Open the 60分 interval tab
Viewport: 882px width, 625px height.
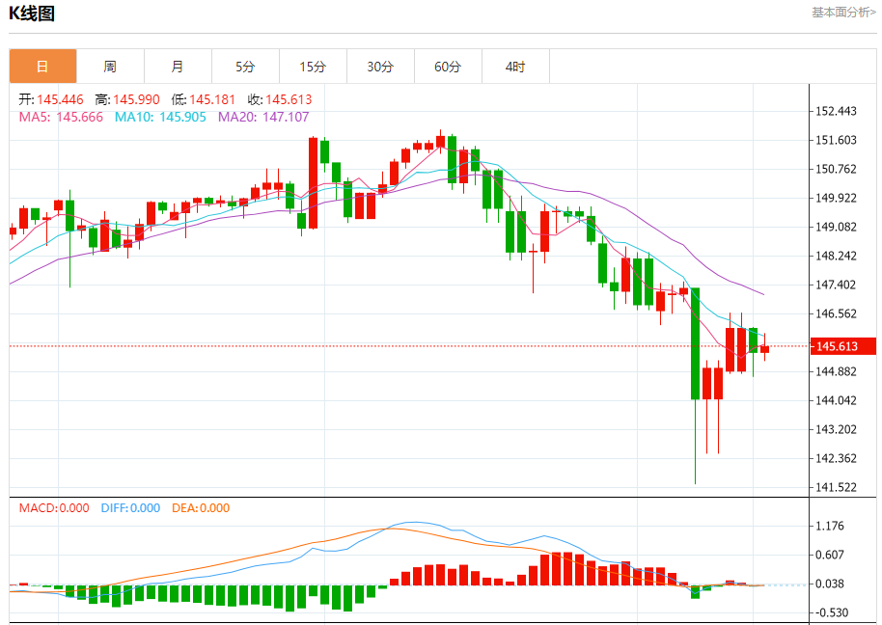448,67
